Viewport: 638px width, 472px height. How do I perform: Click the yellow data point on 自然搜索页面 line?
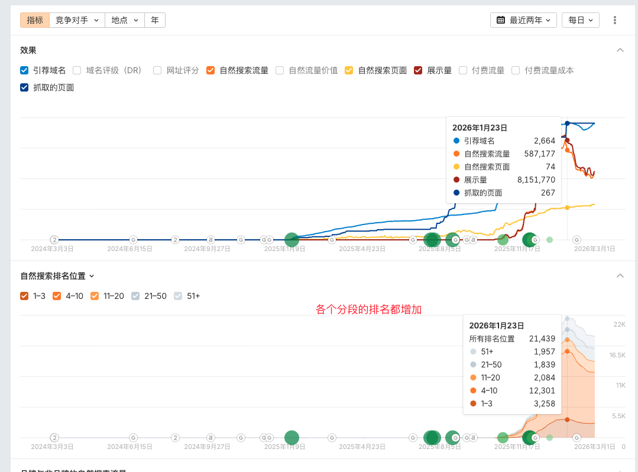(567, 208)
